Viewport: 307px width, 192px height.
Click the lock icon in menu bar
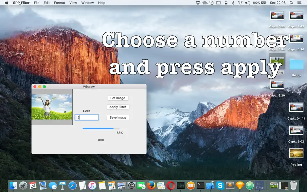coord(226,3)
